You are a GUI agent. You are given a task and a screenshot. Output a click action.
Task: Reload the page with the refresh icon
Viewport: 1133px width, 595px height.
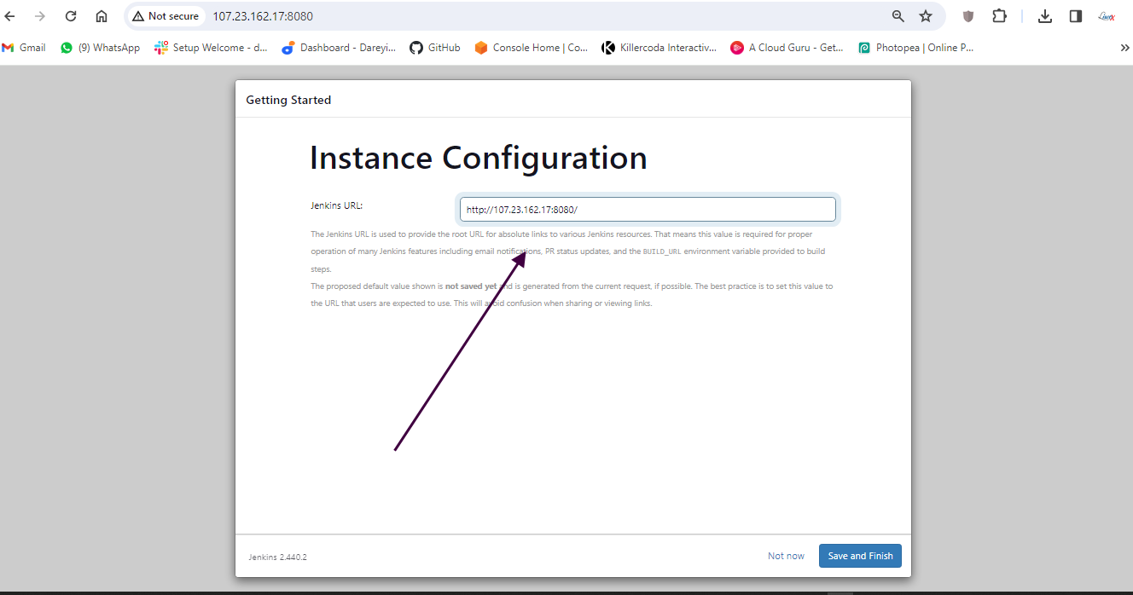tap(71, 16)
